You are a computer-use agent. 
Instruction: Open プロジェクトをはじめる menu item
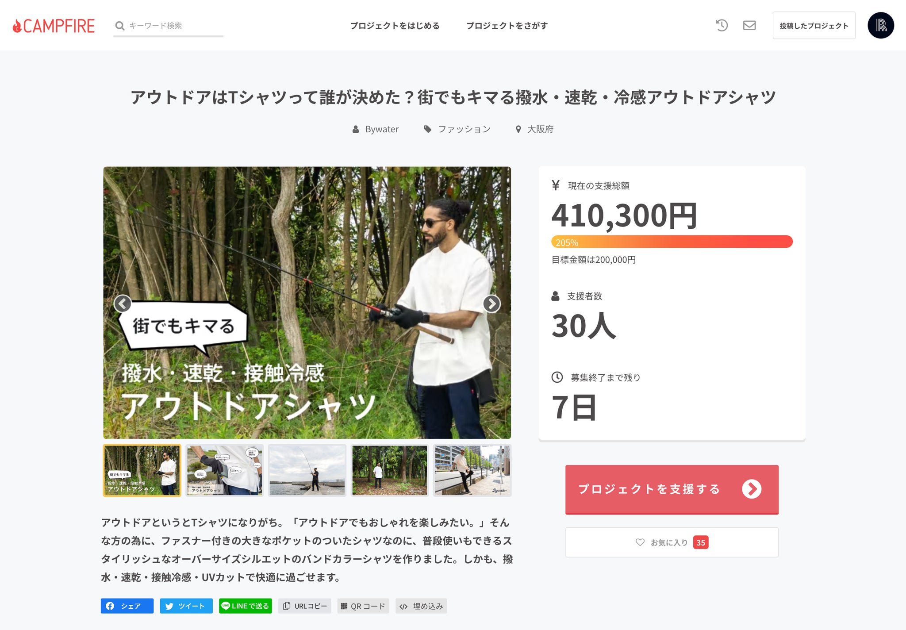click(395, 26)
